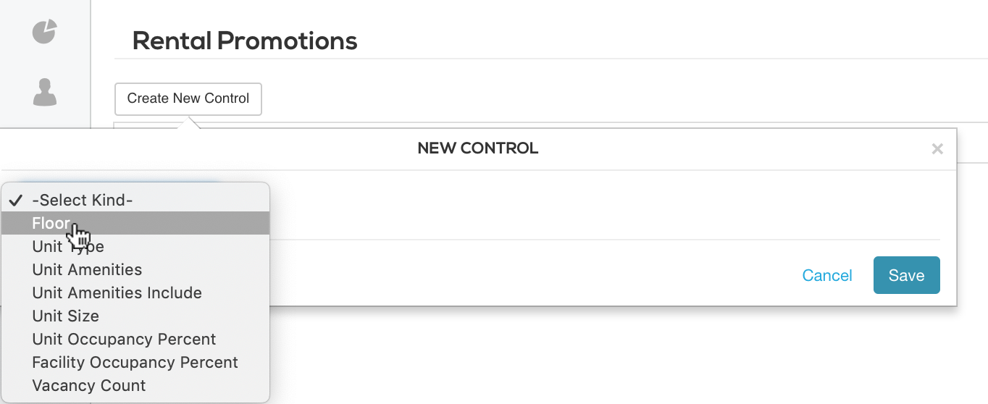Select Unit Size in the dropdown
The image size is (988, 404).
coord(65,316)
